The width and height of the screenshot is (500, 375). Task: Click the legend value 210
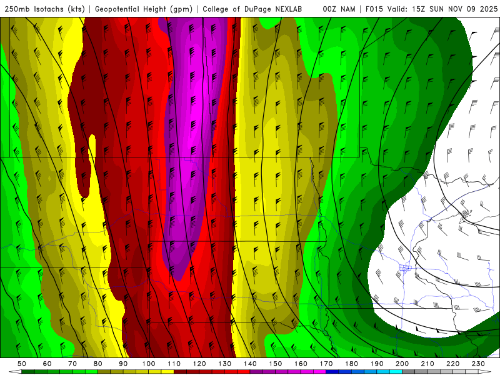pos(427,364)
